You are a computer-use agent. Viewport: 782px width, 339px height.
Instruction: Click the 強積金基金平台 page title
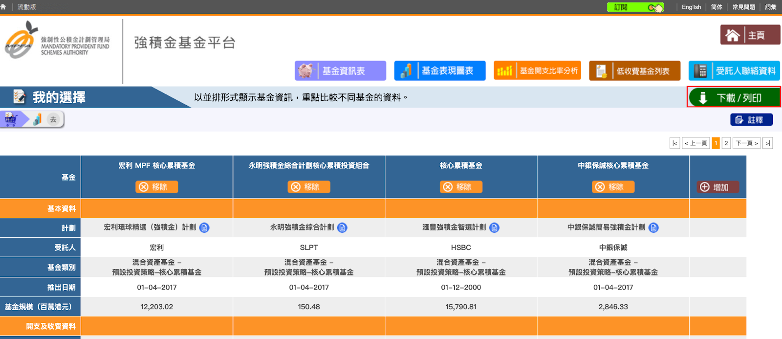click(185, 43)
